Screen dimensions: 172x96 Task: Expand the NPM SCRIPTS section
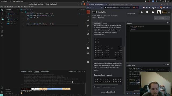pyautogui.click(x=9, y=93)
